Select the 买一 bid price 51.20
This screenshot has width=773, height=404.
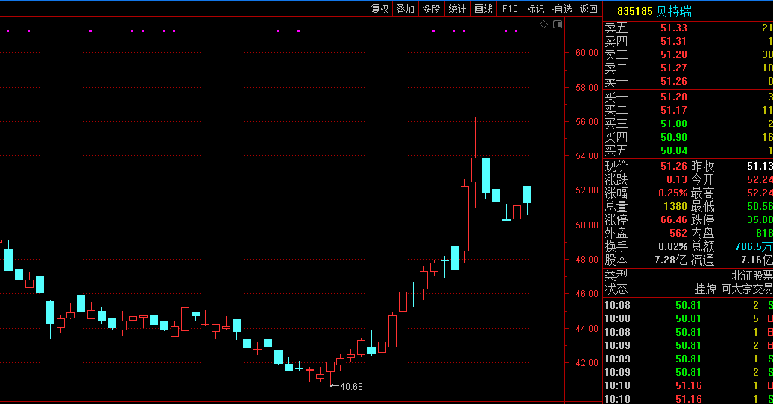(x=673, y=97)
